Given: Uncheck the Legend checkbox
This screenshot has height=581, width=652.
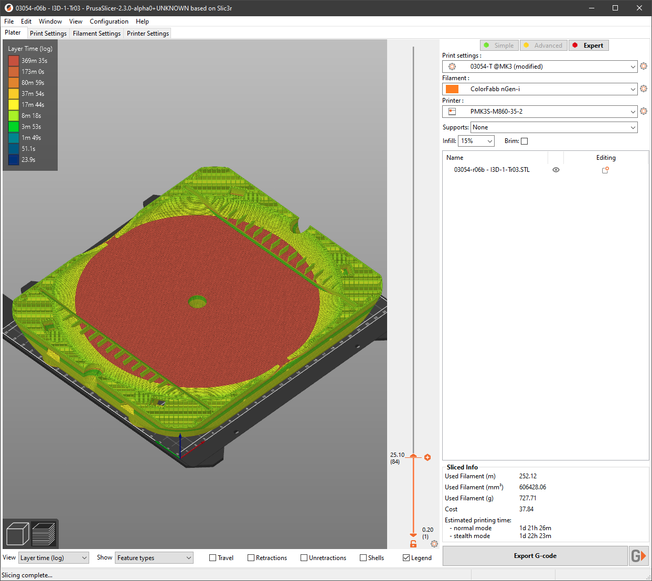Looking at the screenshot, I should coord(406,558).
